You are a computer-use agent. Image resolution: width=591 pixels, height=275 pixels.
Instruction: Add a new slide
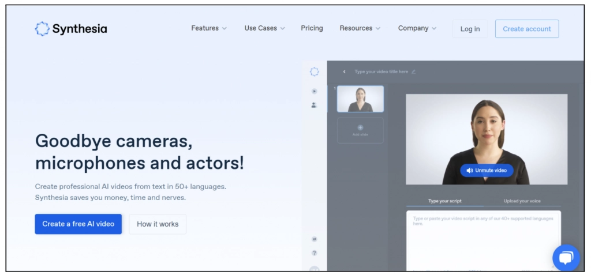pos(360,130)
